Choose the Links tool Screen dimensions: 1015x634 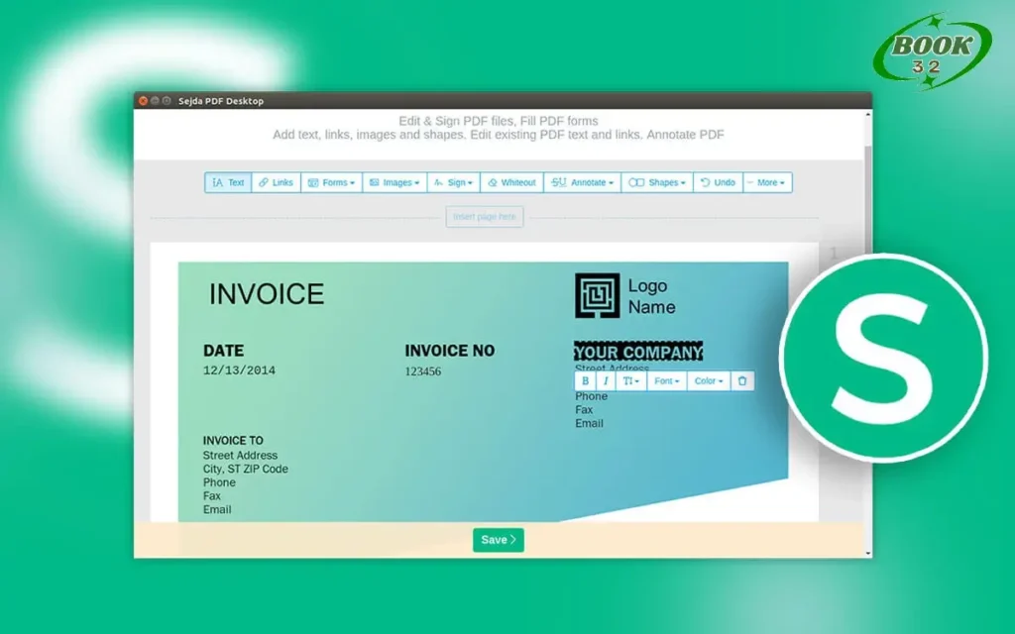(276, 182)
